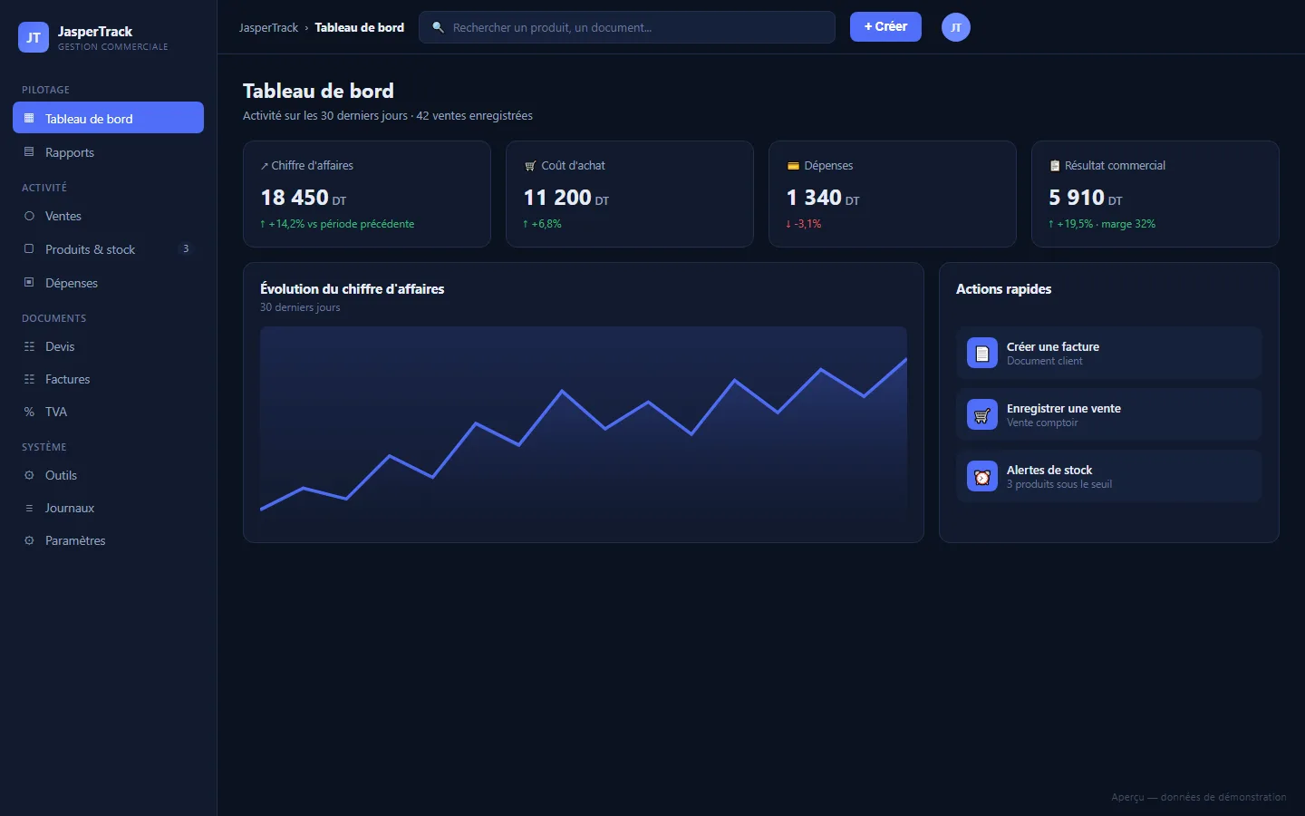Screen dimensions: 1305x816
Task: Click the shopping cart icon for Enregistrer une vente
Action: (982, 414)
